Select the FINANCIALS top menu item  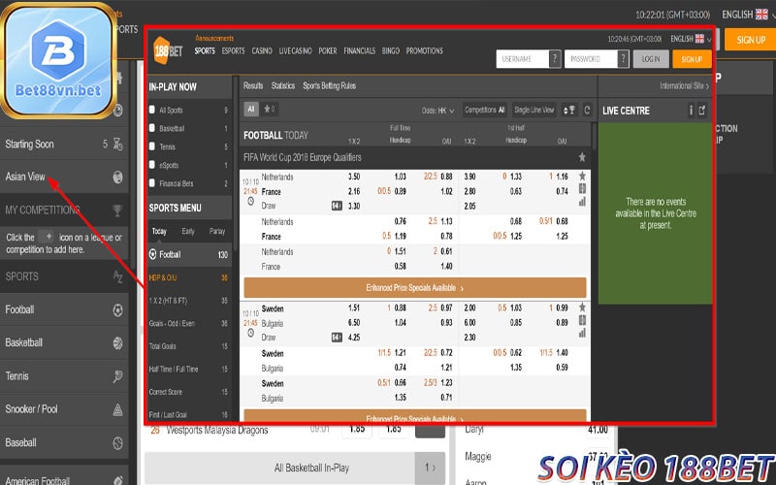[x=359, y=50]
